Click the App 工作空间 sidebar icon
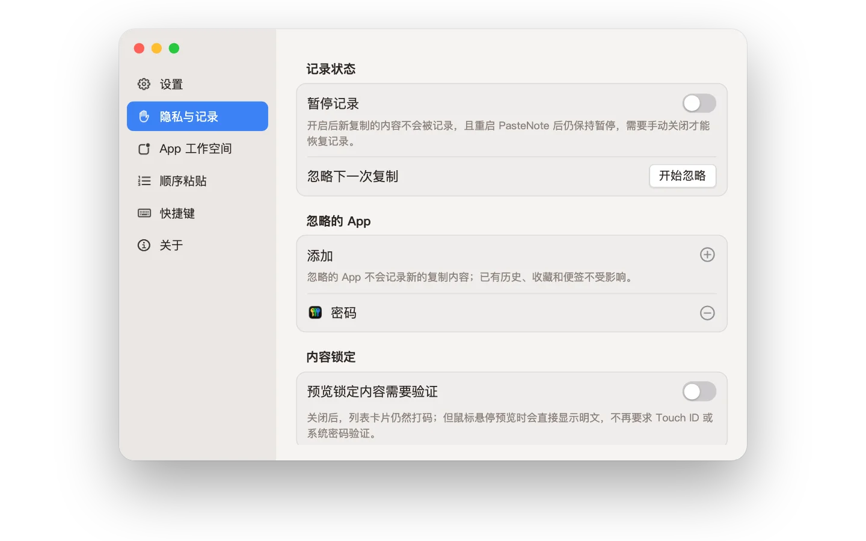866x541 pixels. pyautogui.click(x=144, y=148)
